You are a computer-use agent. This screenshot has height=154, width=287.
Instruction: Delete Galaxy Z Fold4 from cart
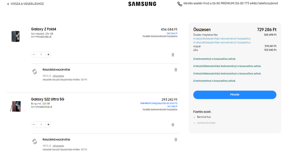coord(173,55)
